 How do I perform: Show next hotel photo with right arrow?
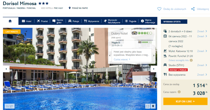(154, 69)
